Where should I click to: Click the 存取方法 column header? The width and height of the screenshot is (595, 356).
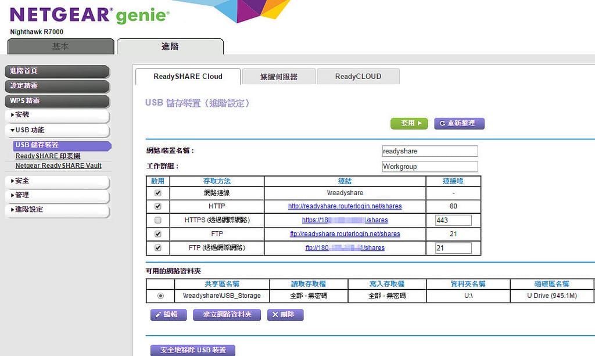tap(217, 181)
